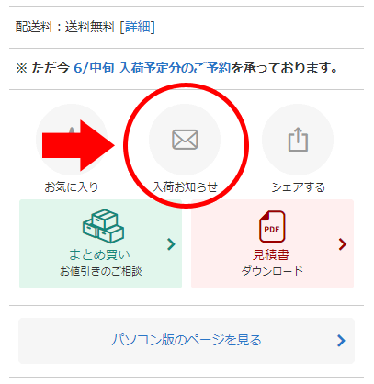
Task: Click the お気に入り favorite circle icon
Action: tap(72, 140)
